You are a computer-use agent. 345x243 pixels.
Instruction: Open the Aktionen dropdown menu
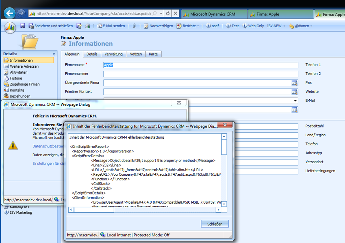(301, 26)
